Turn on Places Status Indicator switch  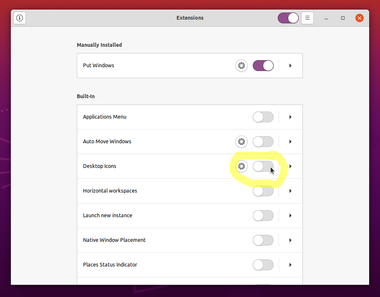(x=263, y=265)
